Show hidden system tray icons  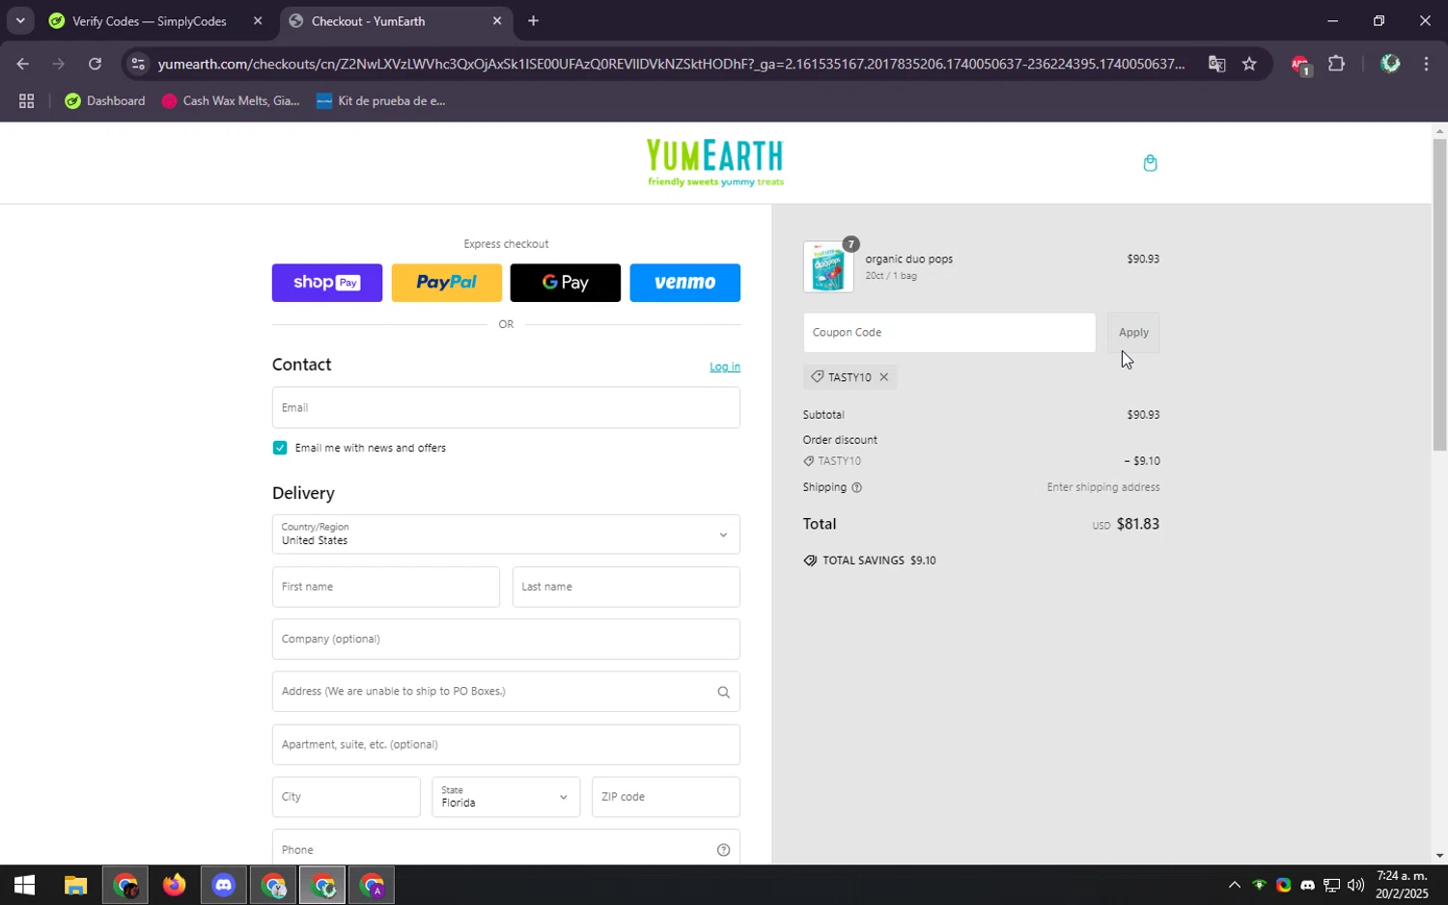pyautogui.click(x=1234, y=885)
